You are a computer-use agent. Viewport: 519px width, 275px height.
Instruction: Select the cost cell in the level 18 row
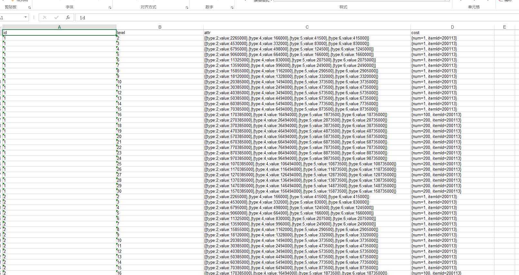(x=452, y=125)
